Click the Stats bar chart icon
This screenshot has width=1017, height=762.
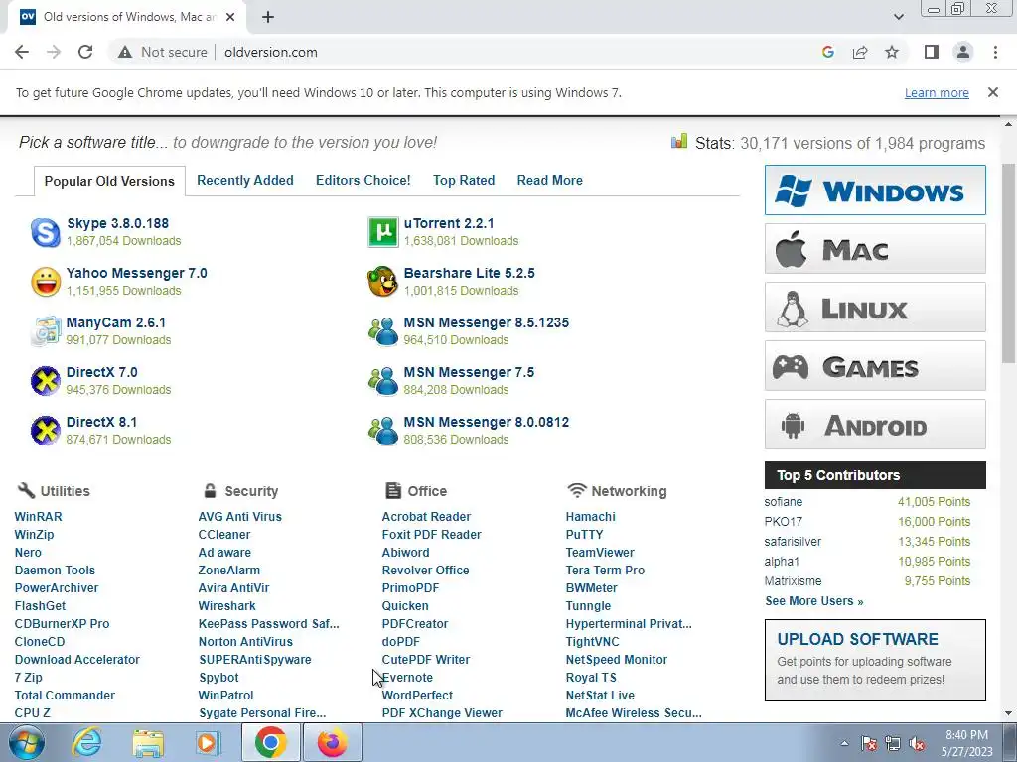[x=679, y=141]
